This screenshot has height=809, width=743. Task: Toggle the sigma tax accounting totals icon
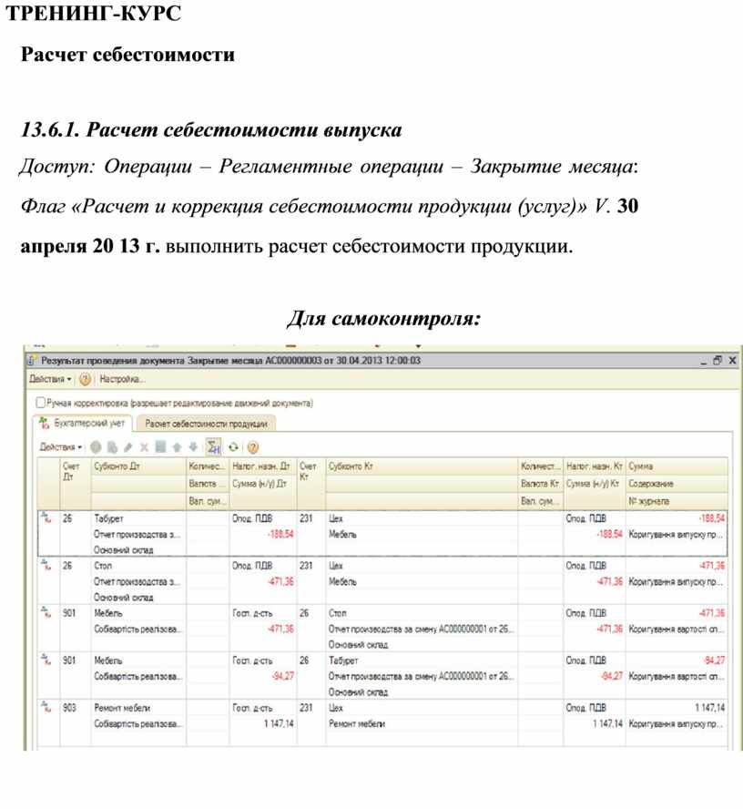tap(213, 447)
